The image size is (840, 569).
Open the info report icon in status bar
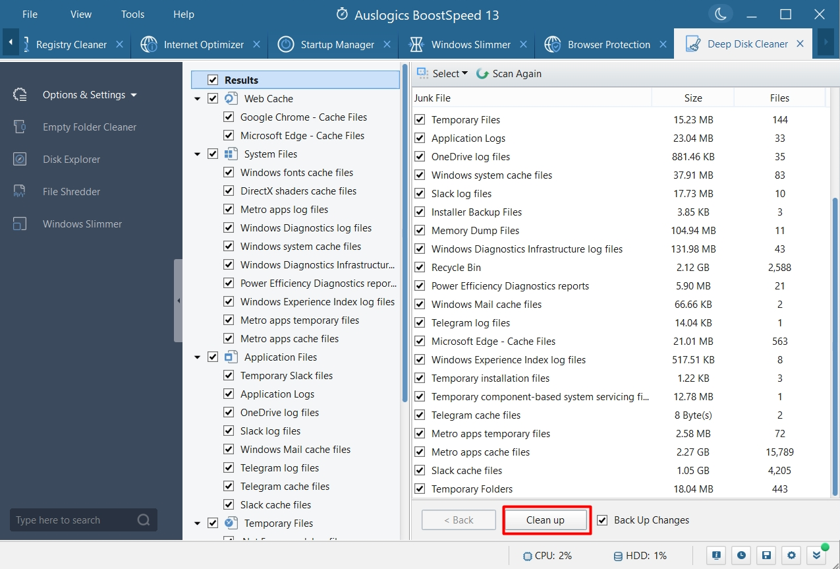coord(717,555)
